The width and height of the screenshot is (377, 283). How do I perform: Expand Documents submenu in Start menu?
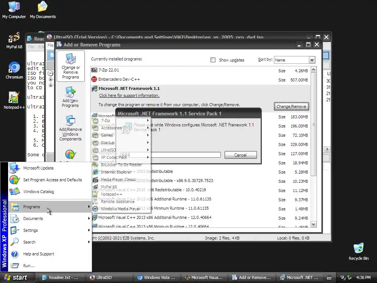[50, 219]
